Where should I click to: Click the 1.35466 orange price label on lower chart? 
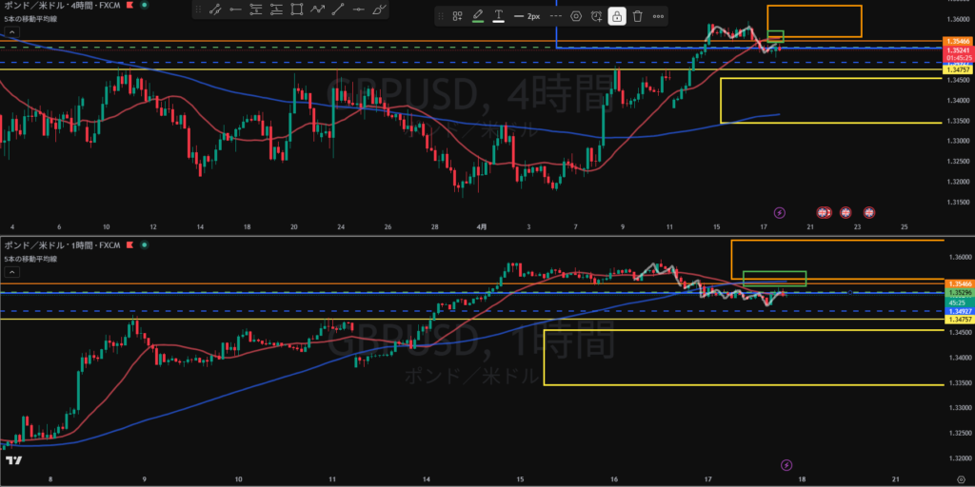957,283
